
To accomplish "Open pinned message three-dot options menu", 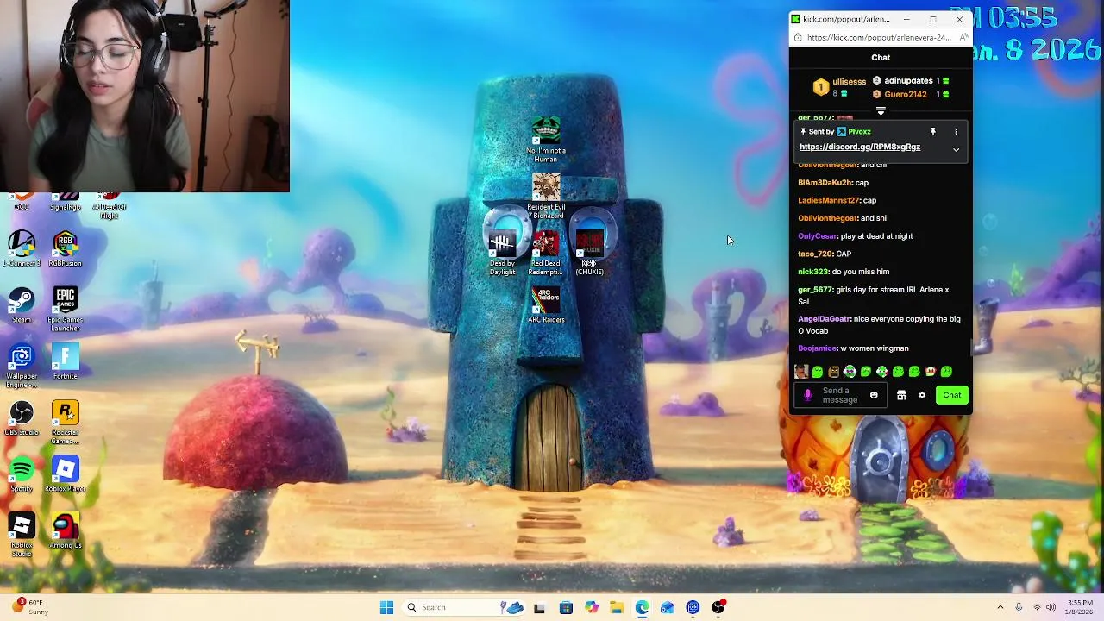I will [956, 132].
